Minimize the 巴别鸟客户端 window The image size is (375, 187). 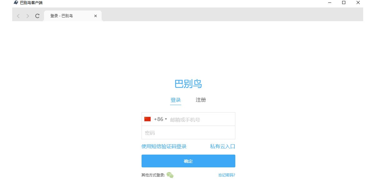(329, 2)
